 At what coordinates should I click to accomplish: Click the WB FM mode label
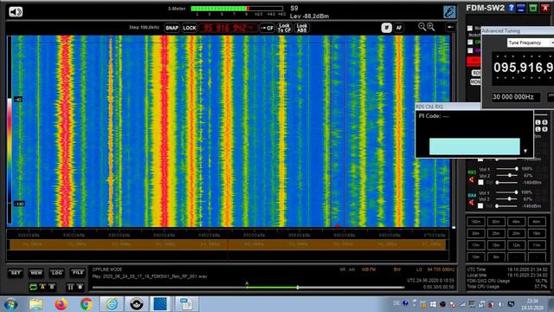tap(369, 270)
